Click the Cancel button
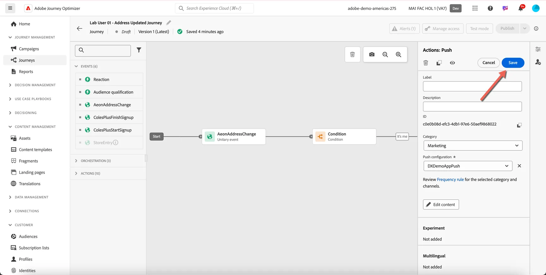 point(488,63)
